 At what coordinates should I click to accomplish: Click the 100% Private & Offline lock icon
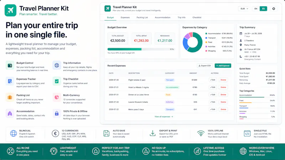(x=57, y=113)
